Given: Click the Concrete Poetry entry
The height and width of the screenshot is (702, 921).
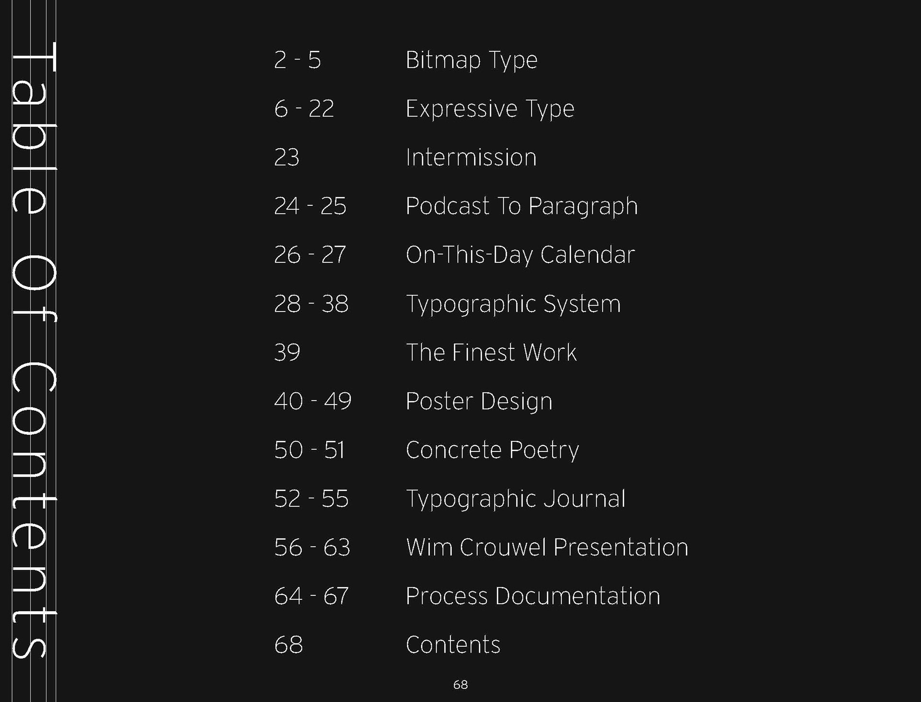Looking at the screenshot, I should [x=492, y=450].
